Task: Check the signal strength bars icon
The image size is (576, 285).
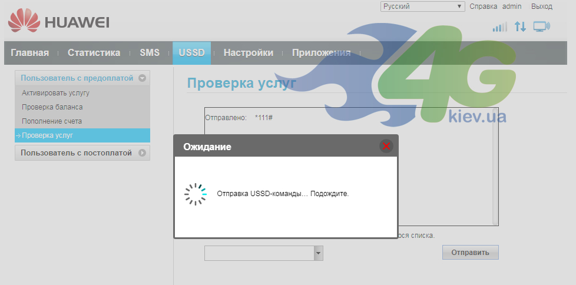Action: point(499,27)
